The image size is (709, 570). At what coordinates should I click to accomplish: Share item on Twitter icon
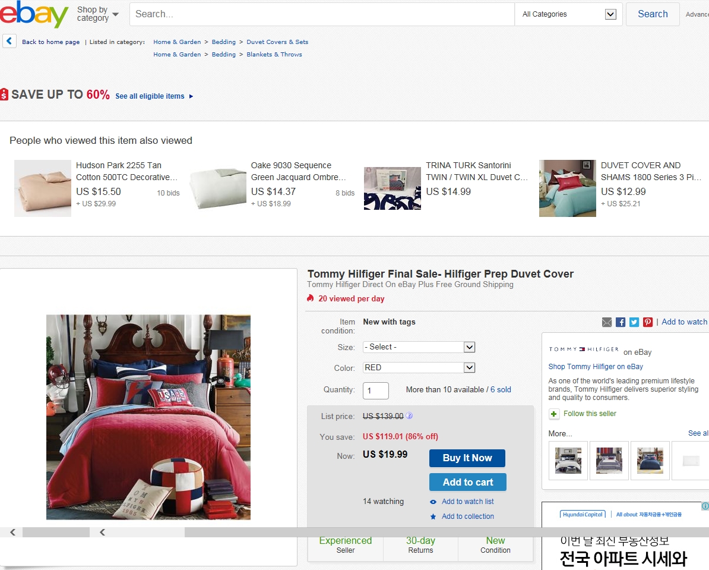[x=634, y=322]
